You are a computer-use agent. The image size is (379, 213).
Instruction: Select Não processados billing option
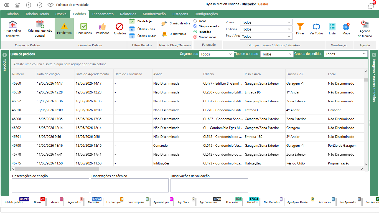click(195, 26)
